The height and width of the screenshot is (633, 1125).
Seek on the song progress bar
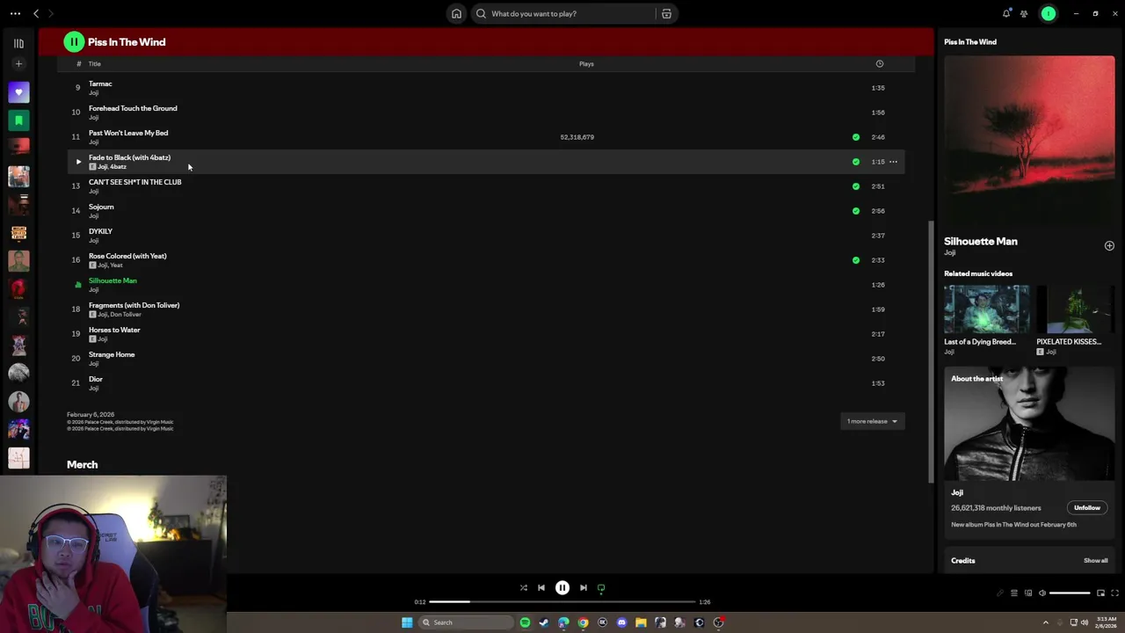tap(562, 602)
